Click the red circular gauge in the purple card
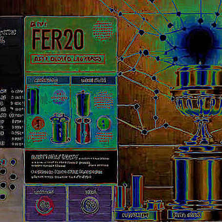Image resolution: width=222 pixels, height=222 pixels. (45, 205)
